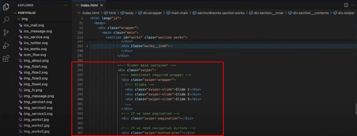
Task: Place cursor on swiper-pagination div line
Action: pyautogui.click(x=157, y=118)
